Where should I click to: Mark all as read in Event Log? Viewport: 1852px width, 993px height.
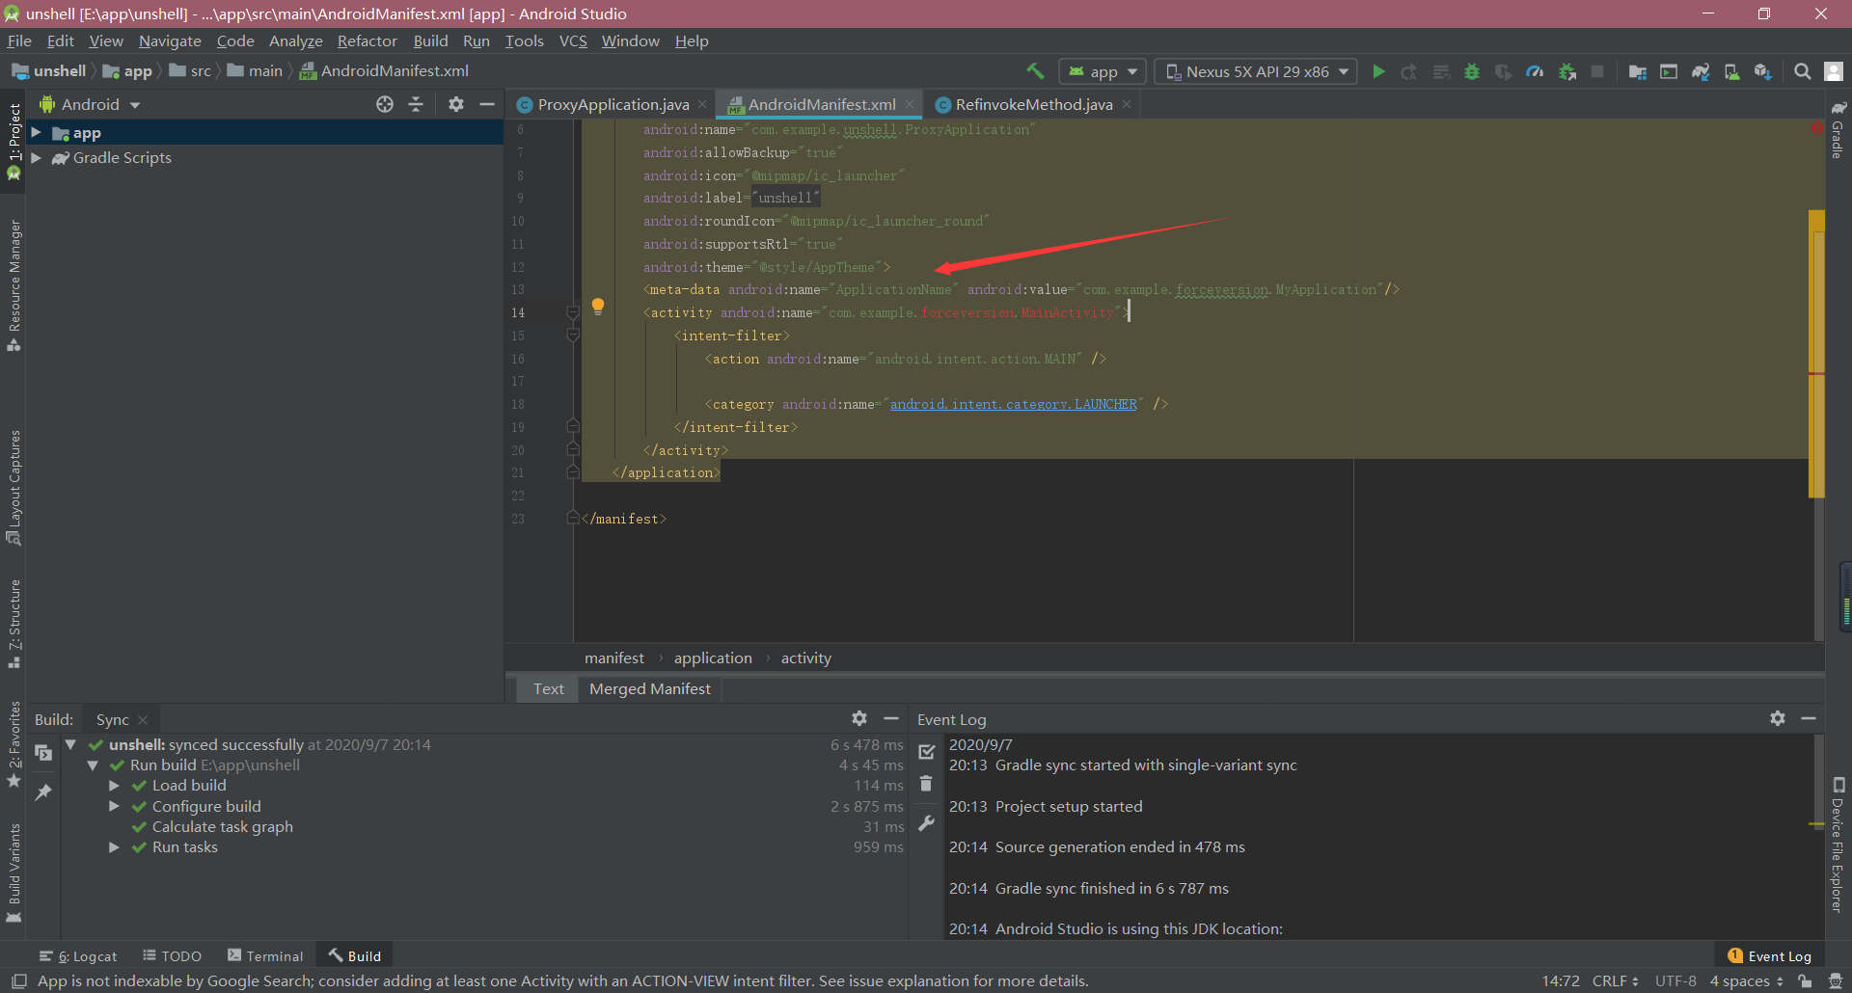[x=926, y=751]
